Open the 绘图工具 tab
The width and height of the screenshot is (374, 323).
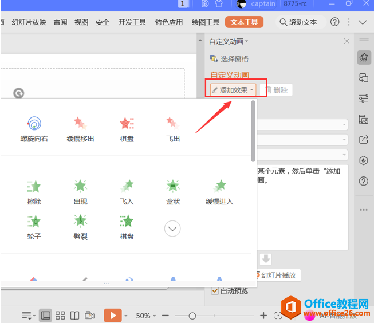pos(206,22)
